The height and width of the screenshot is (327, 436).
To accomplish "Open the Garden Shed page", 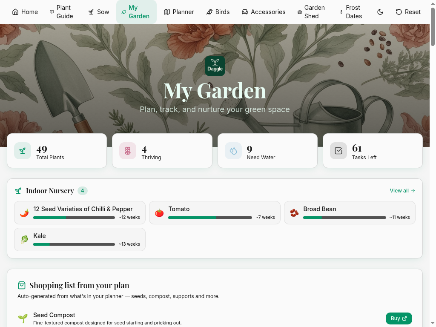I will click(x=311, y=12).
